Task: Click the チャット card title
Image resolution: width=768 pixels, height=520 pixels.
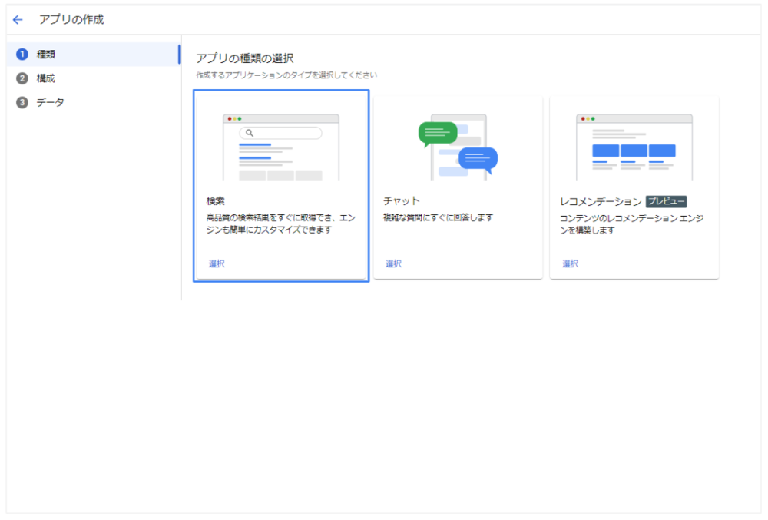Action: tap(402, 200)
